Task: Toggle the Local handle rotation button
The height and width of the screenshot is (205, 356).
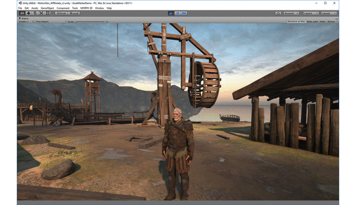Action: (74, 14)
